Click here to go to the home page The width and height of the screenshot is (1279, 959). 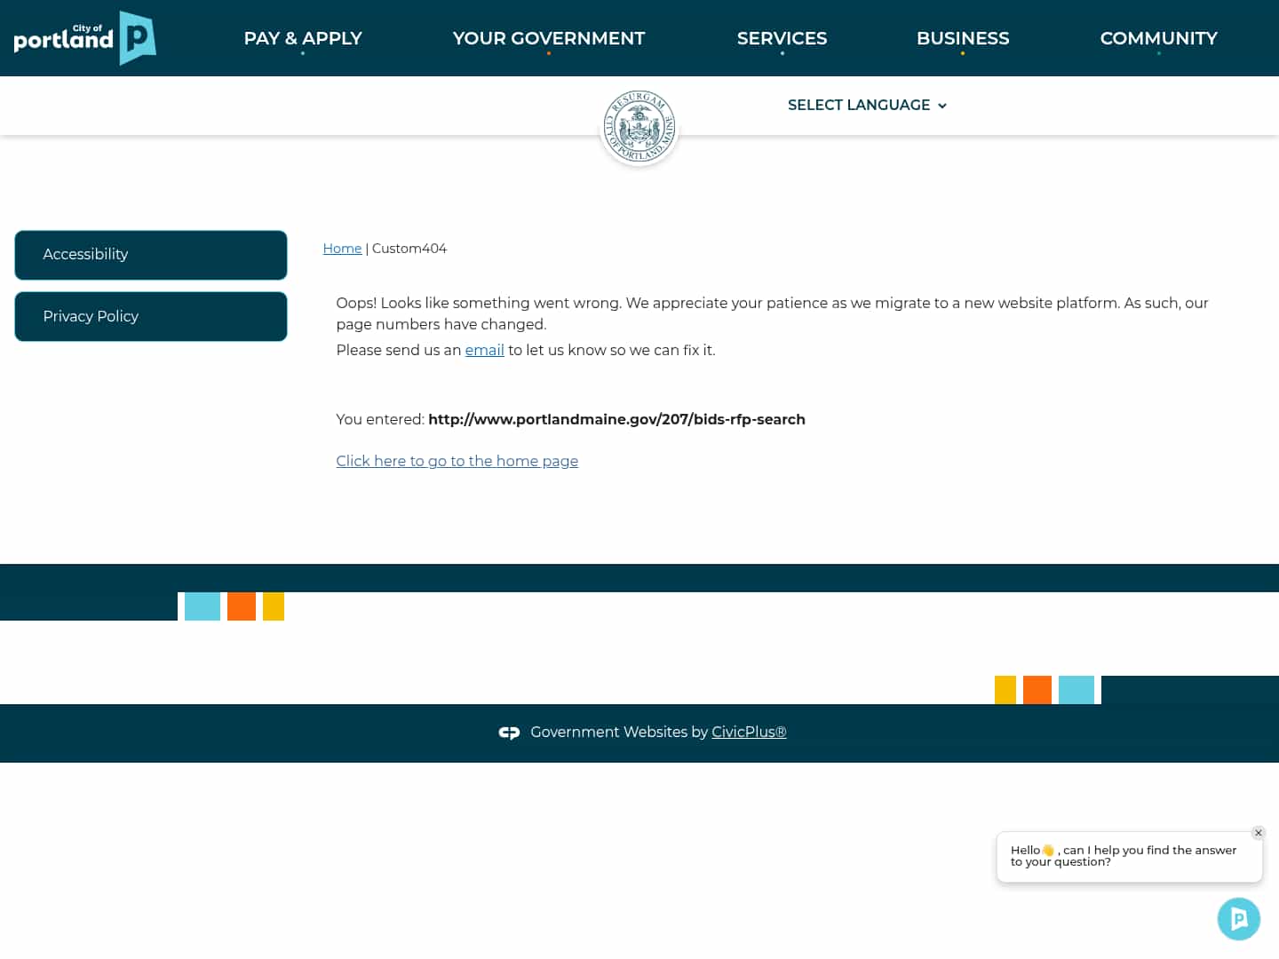click(457, 461)
